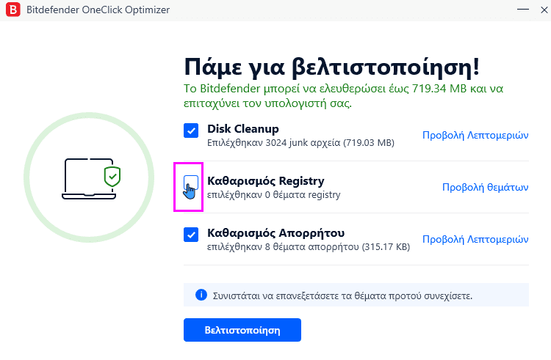Click the window title 'Bitdefender OneClick Optimizer'
The width and height of the screenshot is (551, 360).
coord(98,10)
